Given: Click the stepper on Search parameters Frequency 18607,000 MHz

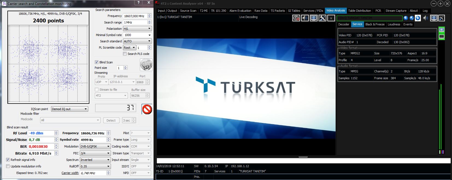Looking at the screenshot, I should [149, 16].
